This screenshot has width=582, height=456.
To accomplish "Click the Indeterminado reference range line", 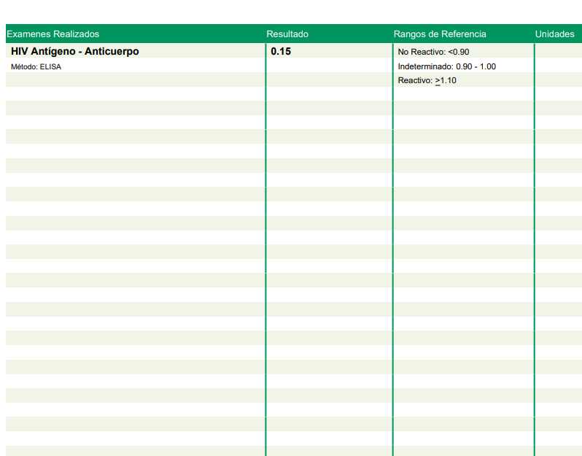I will click(x=446, y=66).
